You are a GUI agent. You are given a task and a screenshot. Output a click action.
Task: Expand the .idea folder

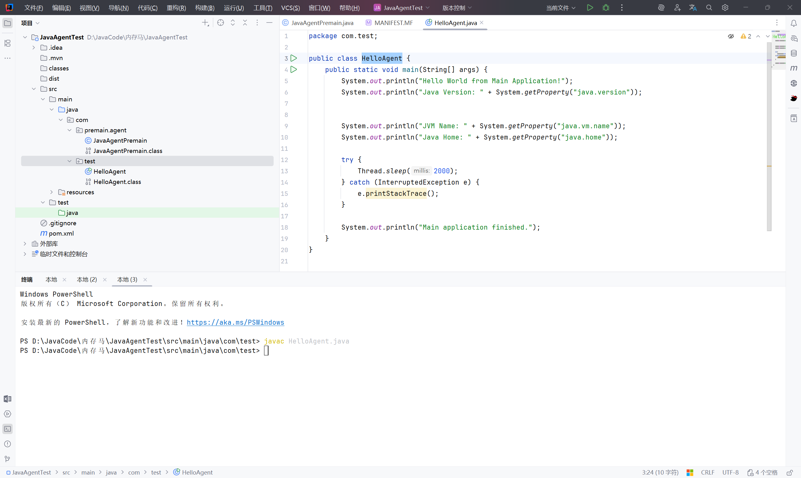[x=33, y=48]
